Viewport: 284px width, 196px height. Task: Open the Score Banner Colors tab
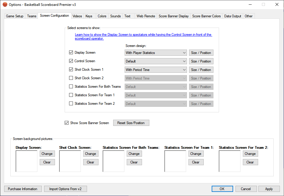pos(206,16)
